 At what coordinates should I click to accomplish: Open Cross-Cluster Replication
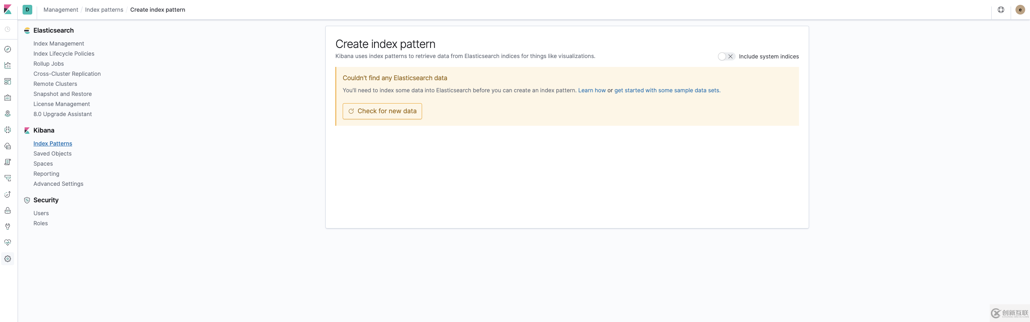pyautogui.click(x=67, y=74)
